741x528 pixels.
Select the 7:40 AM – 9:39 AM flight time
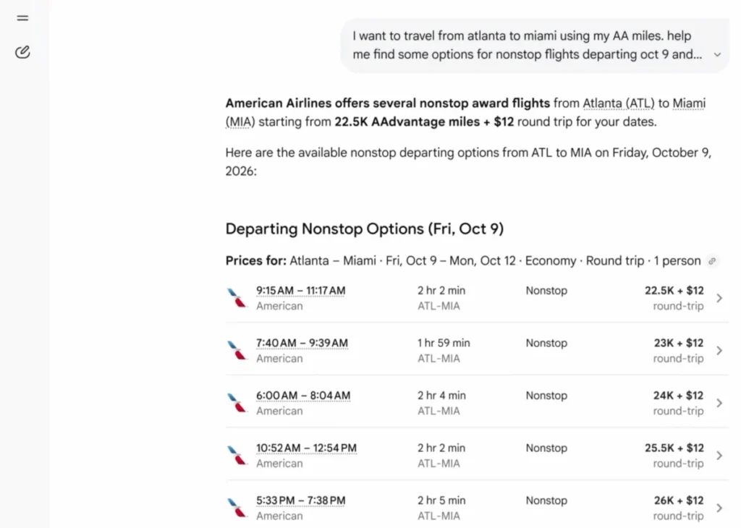pos(302,344)
